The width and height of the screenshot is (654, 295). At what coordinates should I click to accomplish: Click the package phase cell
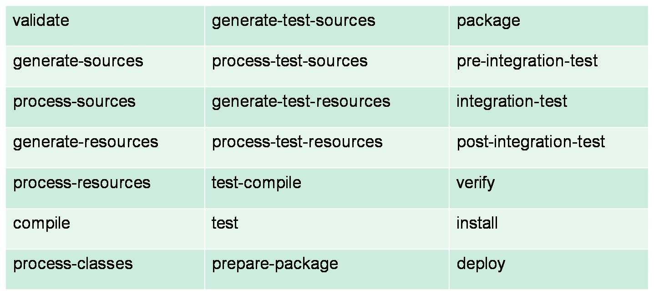point(488,20)
